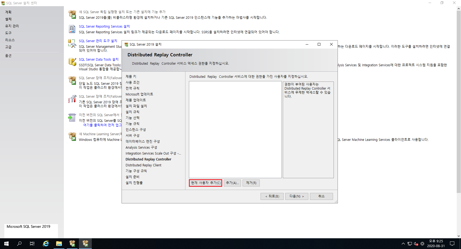The width and height of the screenshot is (461, 249).
Task: Select 리소스 in the Installation Center sidebar
Action: tap(10, 40)
